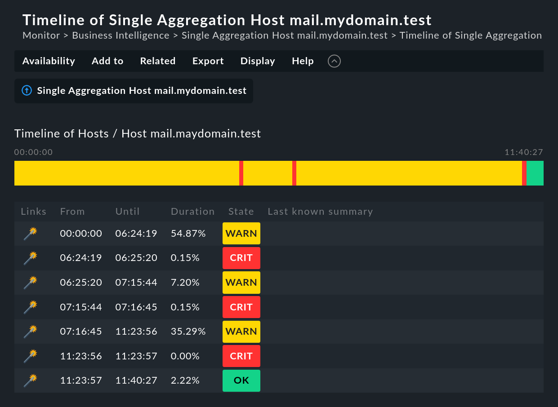Follow the Business Intelligence breadcrumb link
Viewport: 558px width, 407px height.
tap(121, 35)
